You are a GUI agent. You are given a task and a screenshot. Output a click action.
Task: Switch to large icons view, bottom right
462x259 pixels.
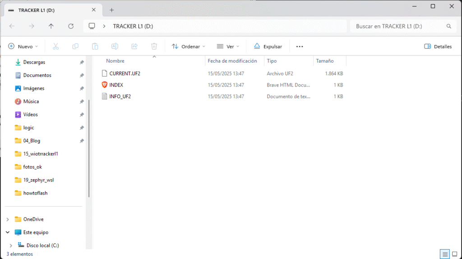(x=456, y=254)
